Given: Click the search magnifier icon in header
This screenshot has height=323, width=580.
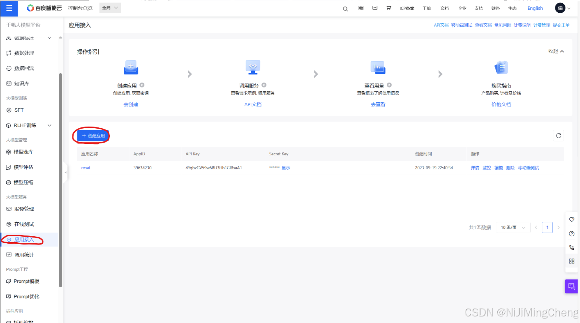Looking at the screenshot, I should tap(345, 9).
